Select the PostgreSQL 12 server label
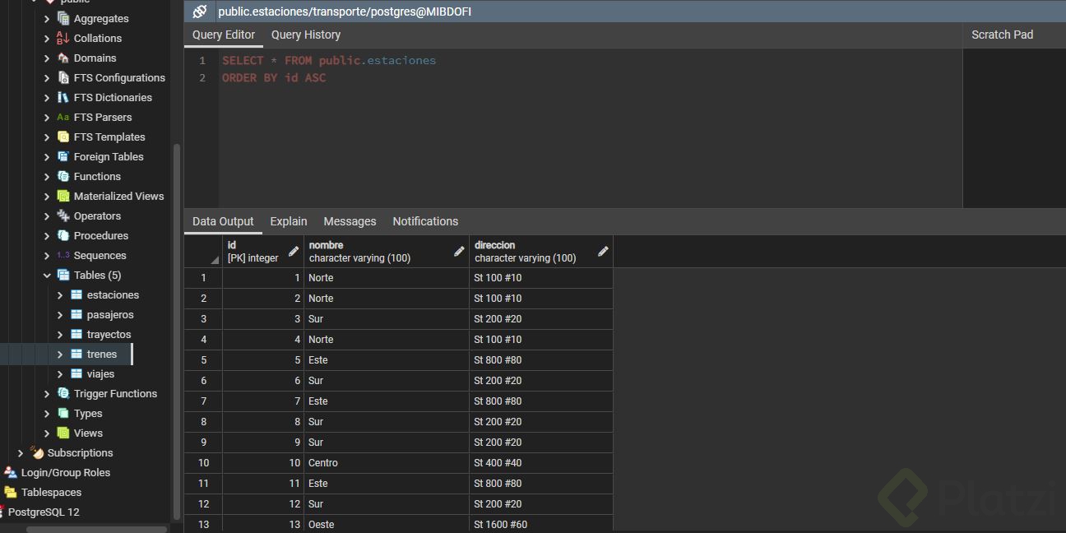Viewport: 1066px width, 533px height. click(x=44, y=512)
